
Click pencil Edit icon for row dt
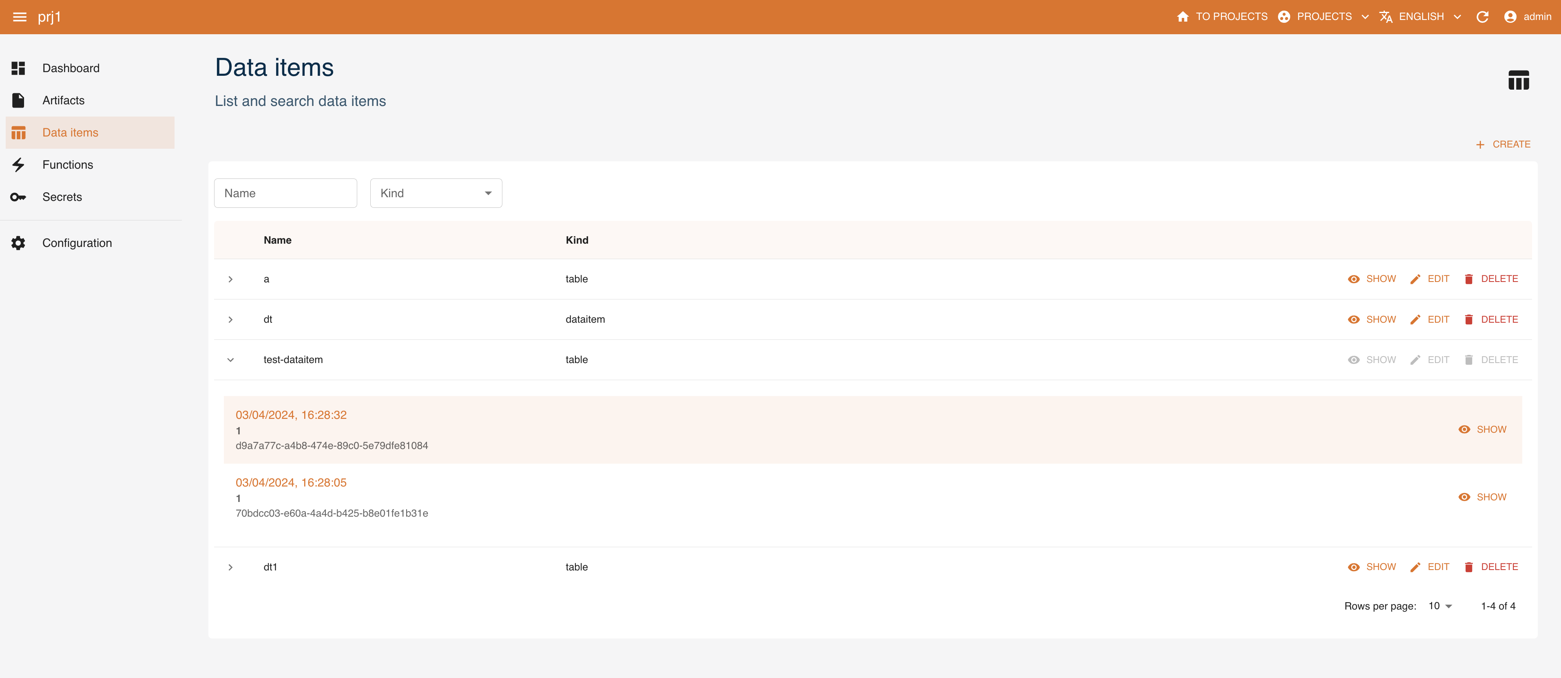click(1415, 319)
